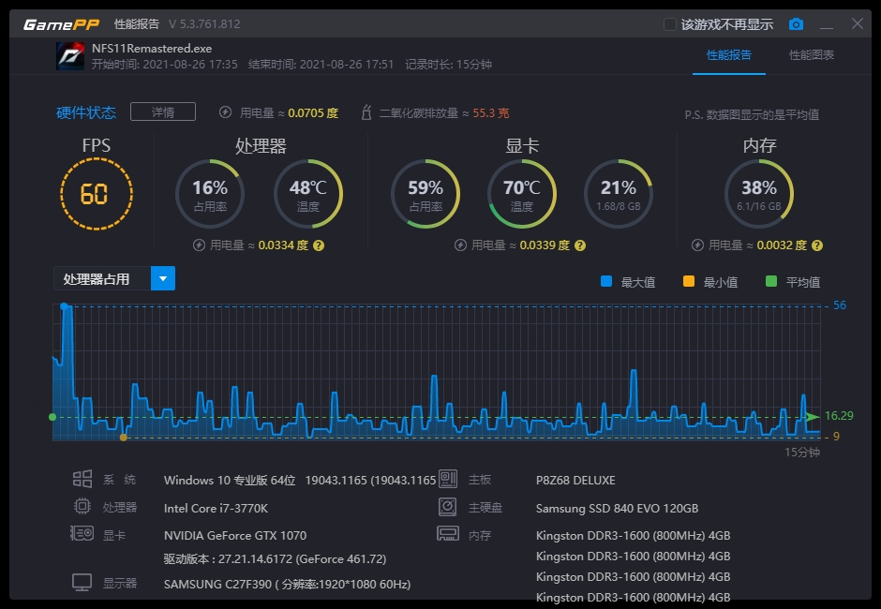881x609 pixels.
Task: Click the graphics card power help icon
Action: click(x=580, y=245)
